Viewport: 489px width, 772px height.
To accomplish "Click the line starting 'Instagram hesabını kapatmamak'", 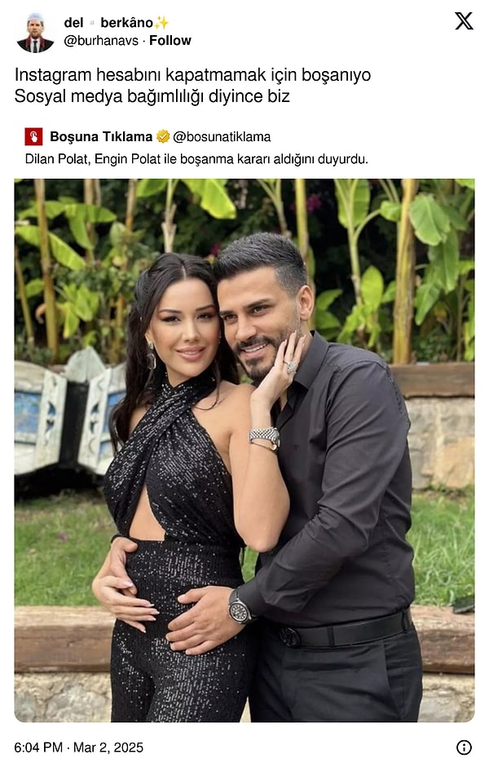I will click(192, 75).
